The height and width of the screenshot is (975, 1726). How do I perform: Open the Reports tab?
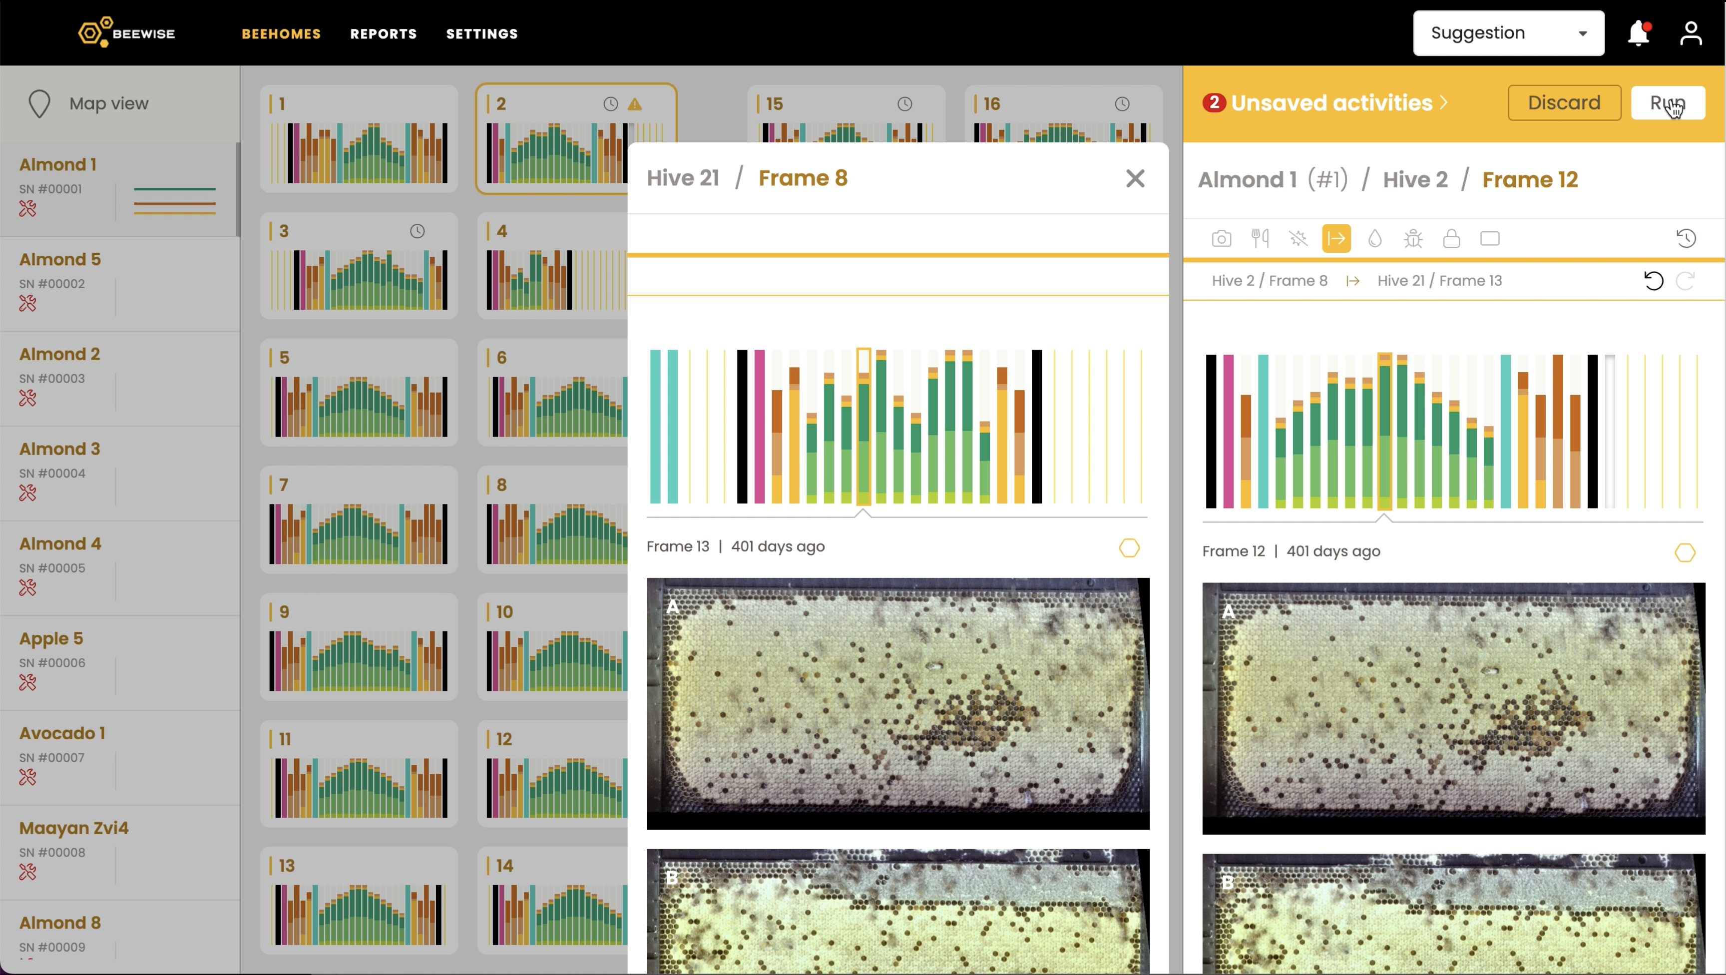coord(383,33)
